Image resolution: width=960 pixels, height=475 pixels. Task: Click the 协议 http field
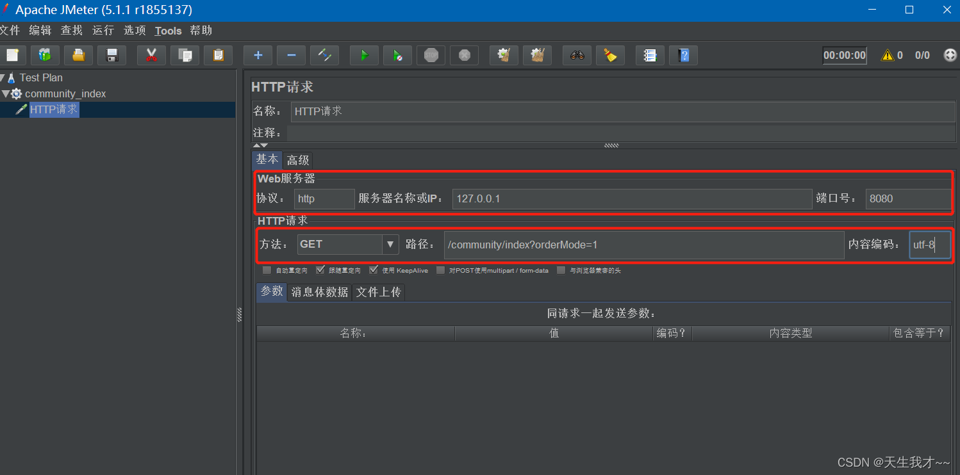(x=324, y=198)
